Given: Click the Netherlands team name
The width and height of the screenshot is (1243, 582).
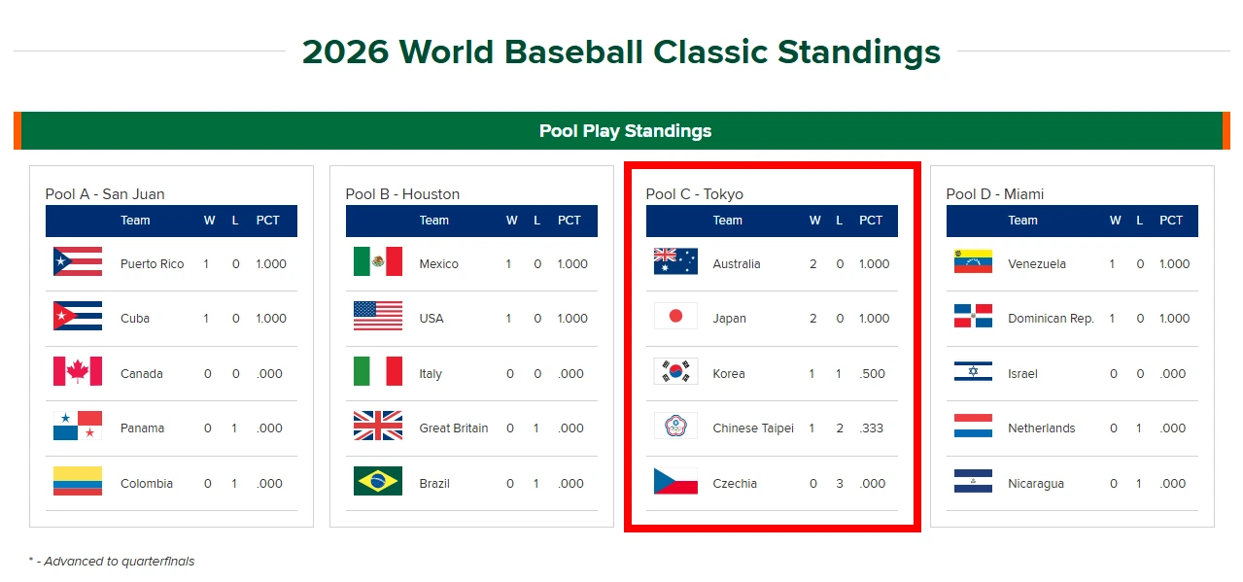Looking at the screenshot, I should pyautogui.click(x=1042, y=428).
